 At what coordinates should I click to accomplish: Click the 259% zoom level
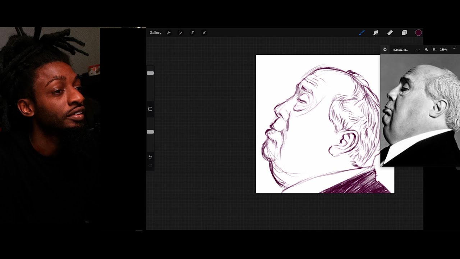tap(443, 50)
